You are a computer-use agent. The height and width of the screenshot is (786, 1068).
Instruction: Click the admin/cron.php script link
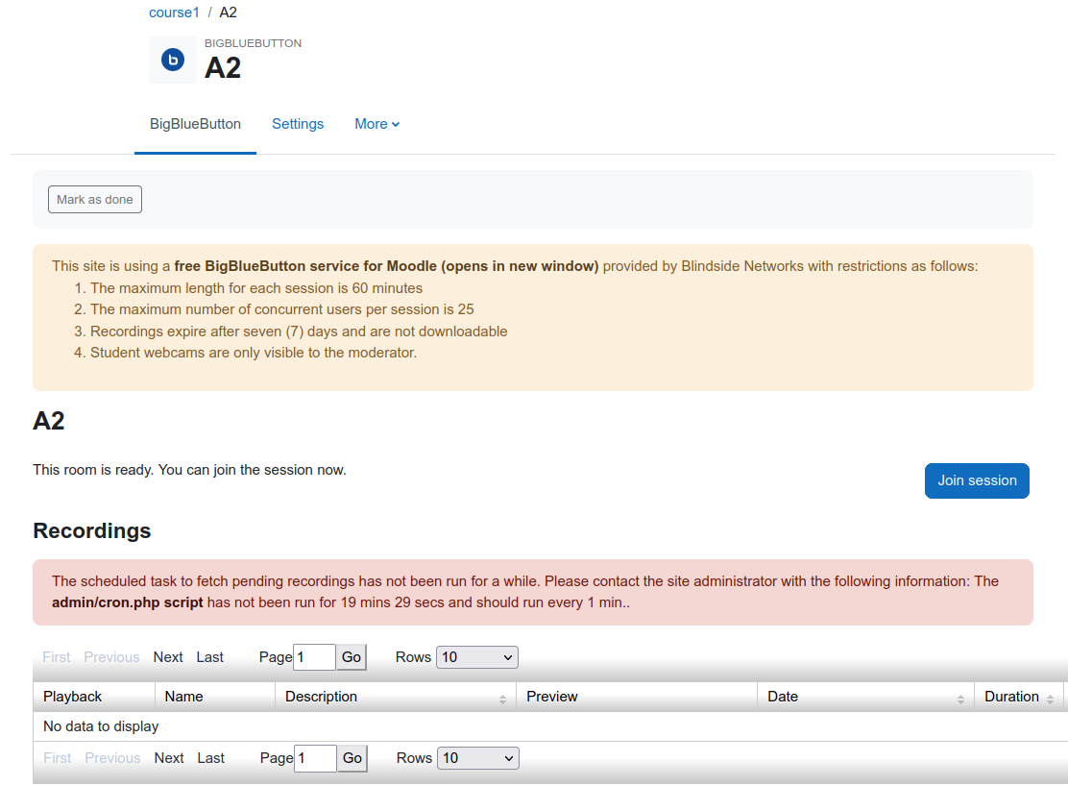tap(128, 602)
